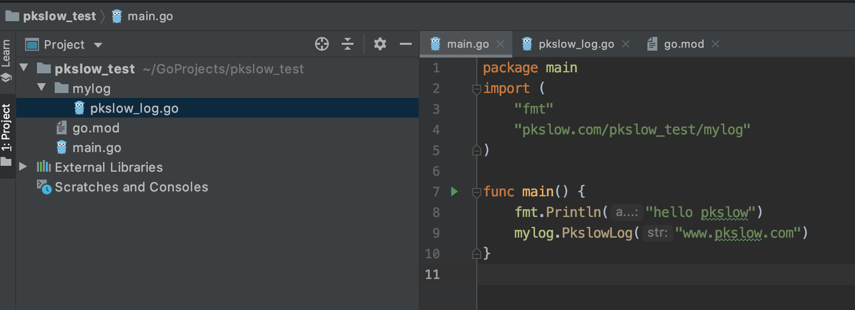Open the Learn tool window on the sidebar

click(x=7, y=59)
